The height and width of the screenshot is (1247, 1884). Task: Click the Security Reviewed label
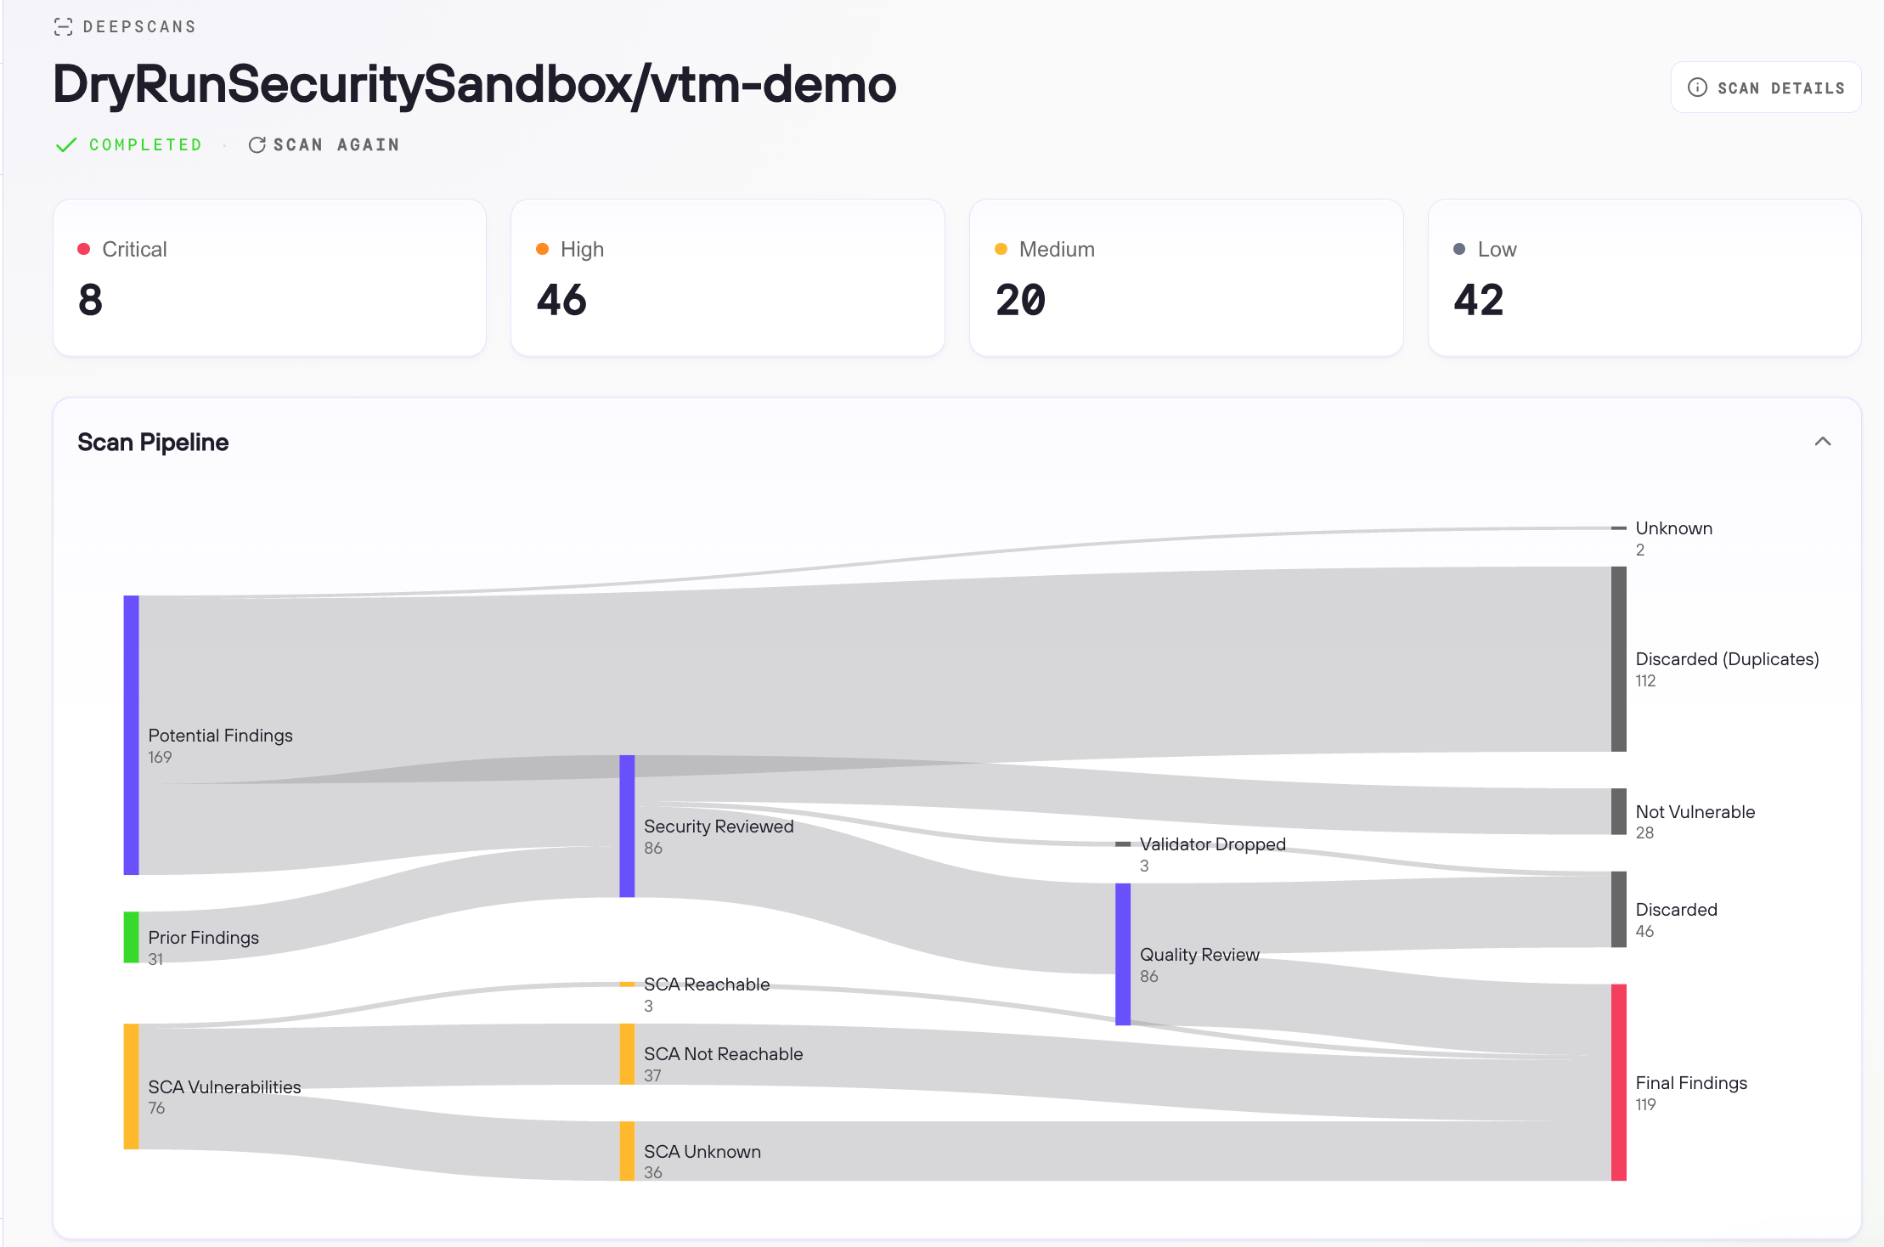coord(719,827)
